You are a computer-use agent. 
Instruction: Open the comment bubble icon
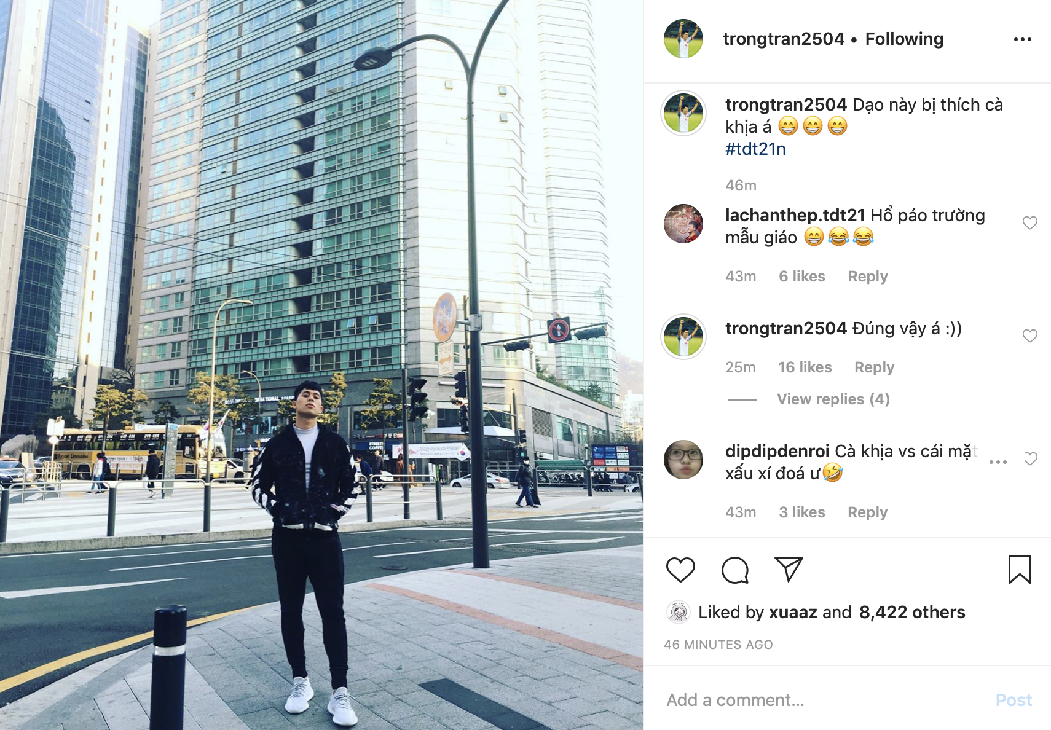click(x=734, y=570)
